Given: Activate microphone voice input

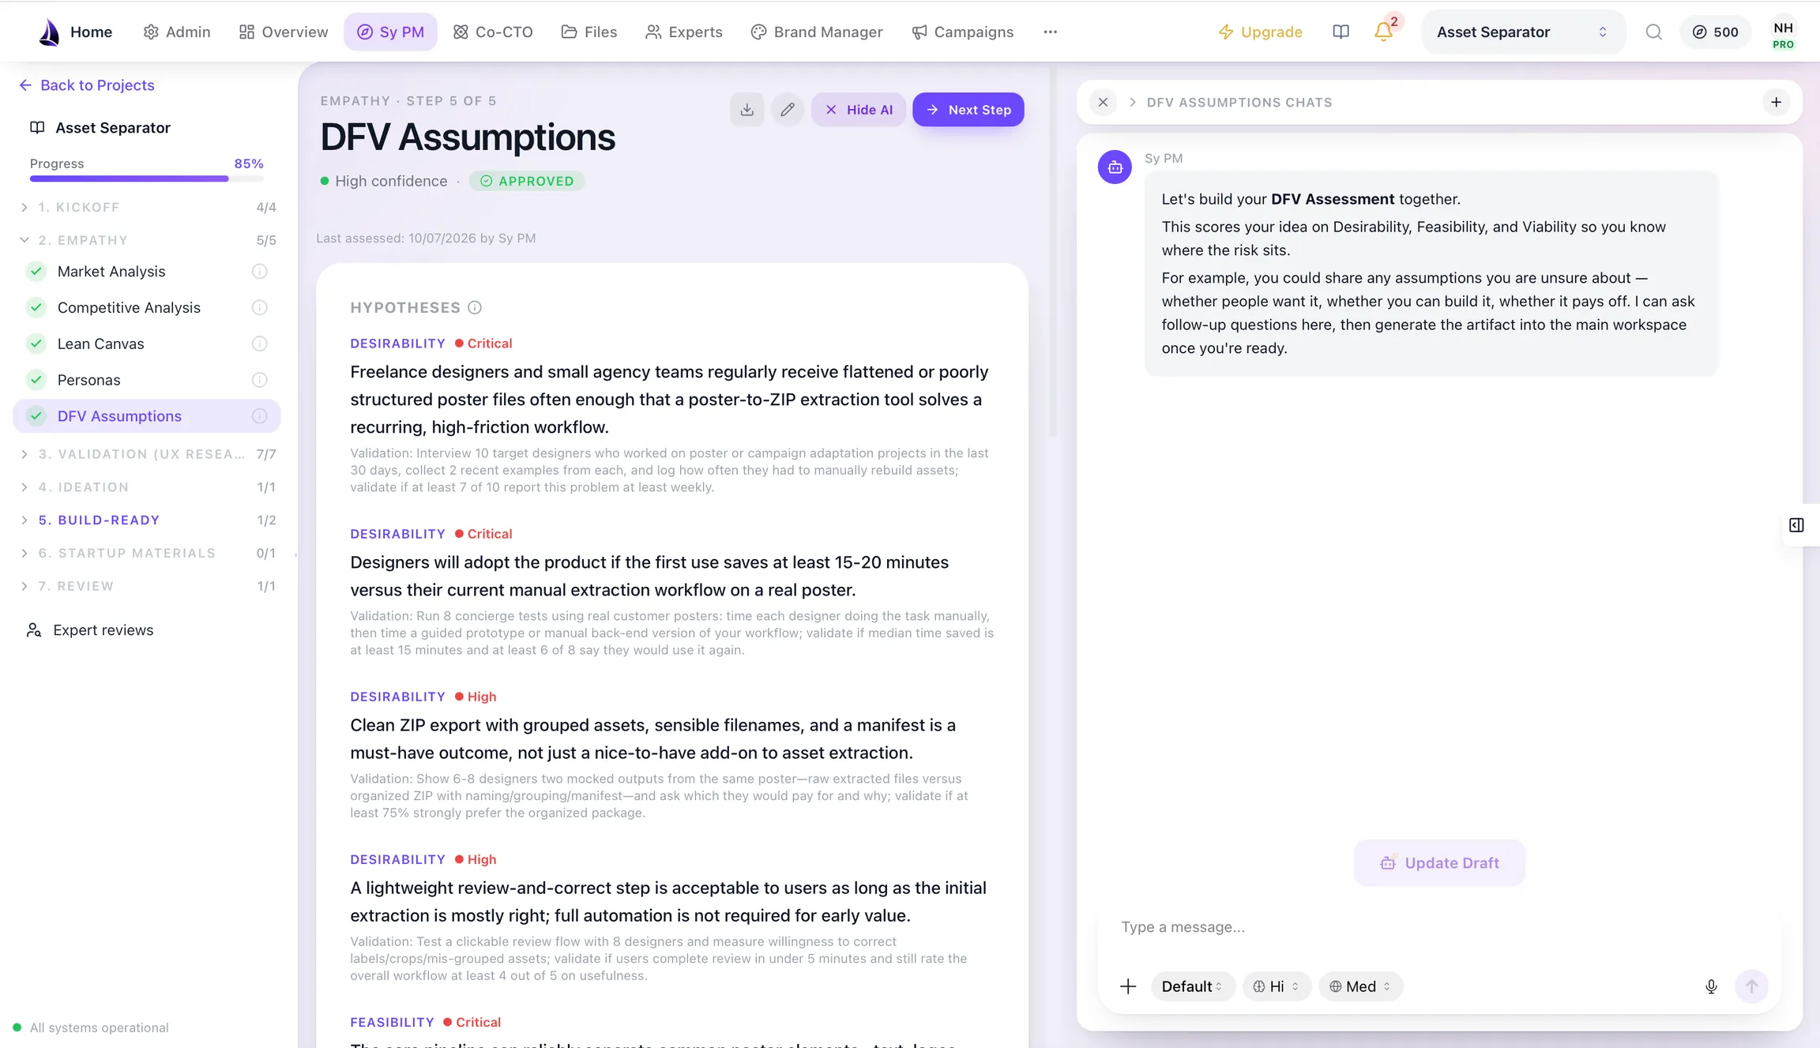Looking at the screenshot, I should [x=1711, y=986].
